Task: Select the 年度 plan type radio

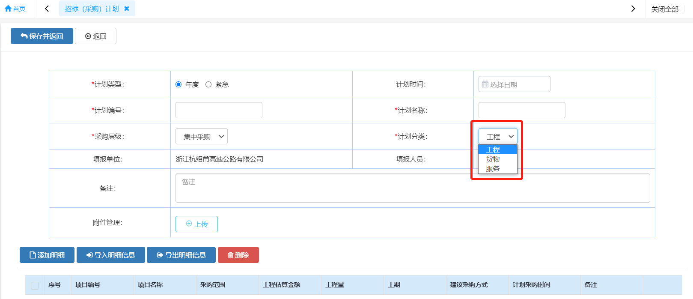Action: point(178,84)
